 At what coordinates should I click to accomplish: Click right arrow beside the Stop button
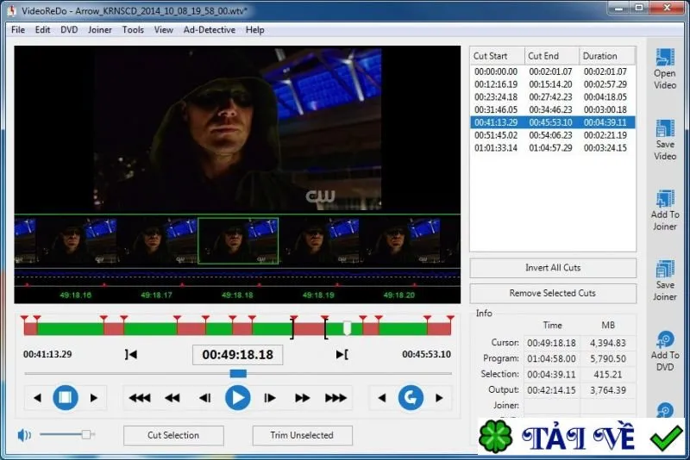93,398
